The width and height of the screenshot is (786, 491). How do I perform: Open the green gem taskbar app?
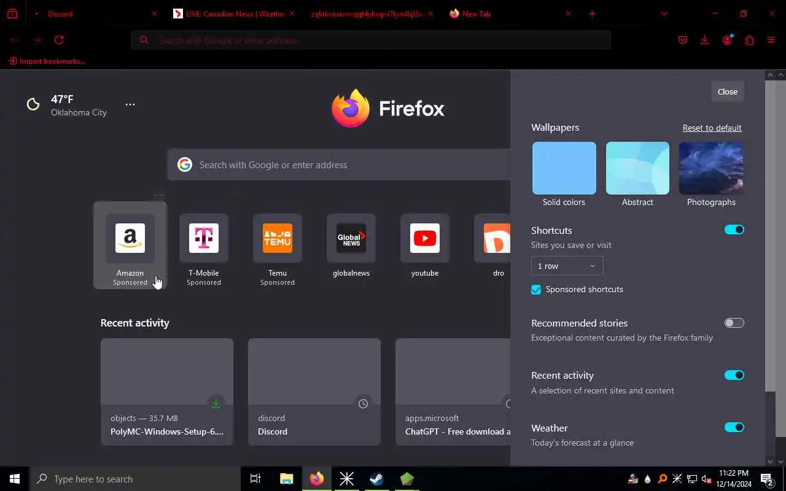tap(407, 479)
